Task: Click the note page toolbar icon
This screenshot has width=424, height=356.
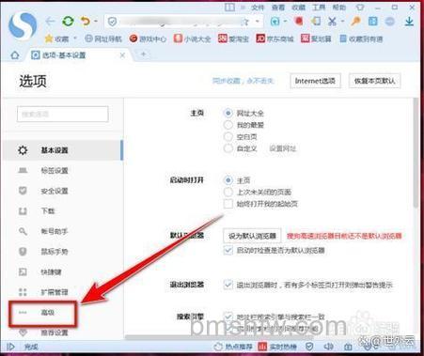Action: [x=316, y=22]
